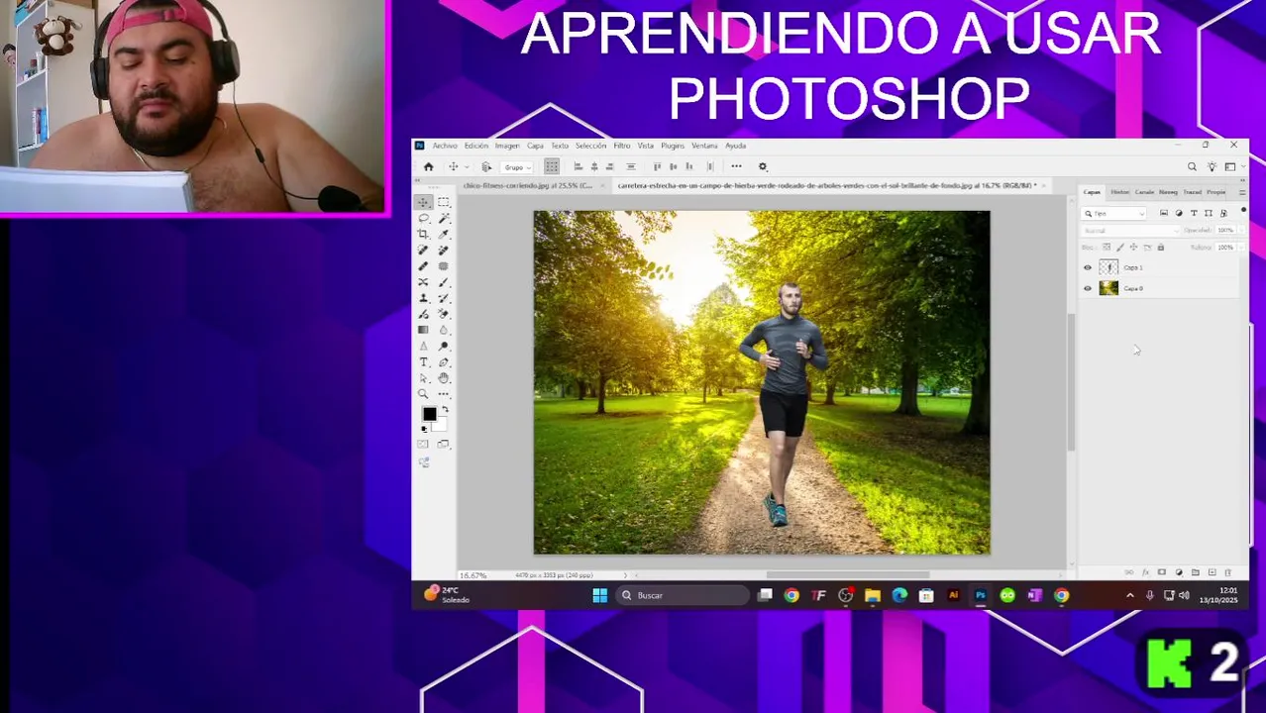
Task: Select the Hand tool
Action: 444,378
